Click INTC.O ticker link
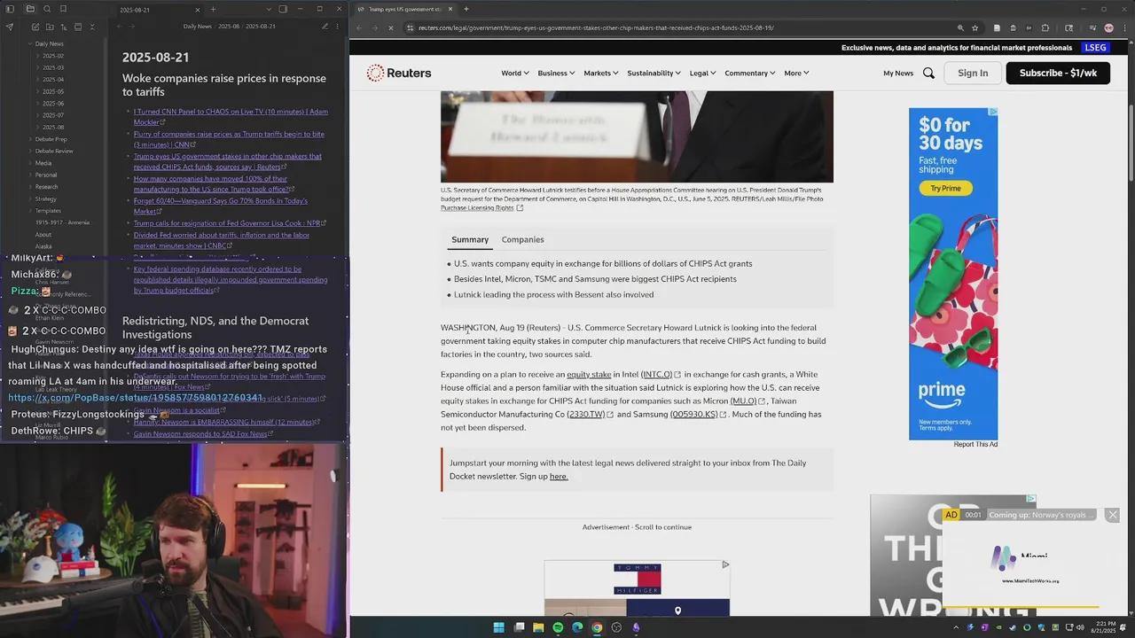 (x=657, y=374)
